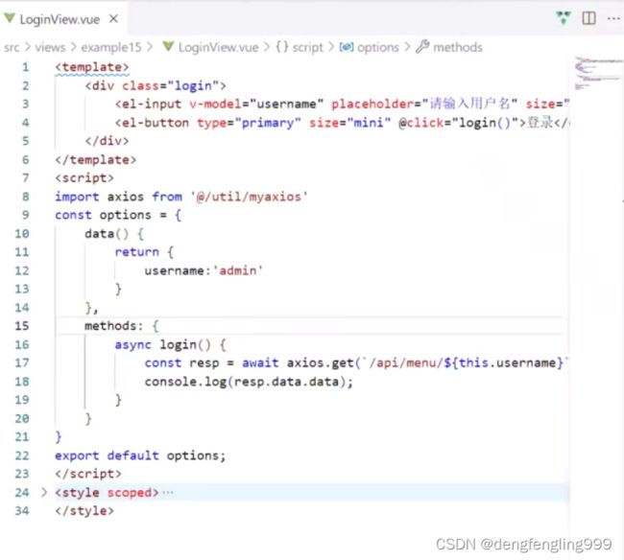This screenshot has height=560, width=624.
Task: Click the green Vue extension icon top right
Action: point(564,18)
